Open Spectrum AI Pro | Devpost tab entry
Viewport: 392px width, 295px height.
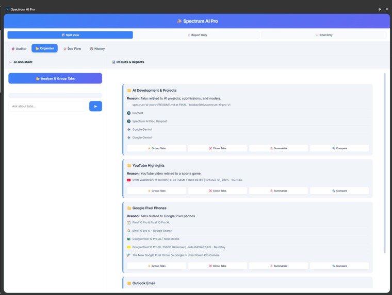[150, 122]
